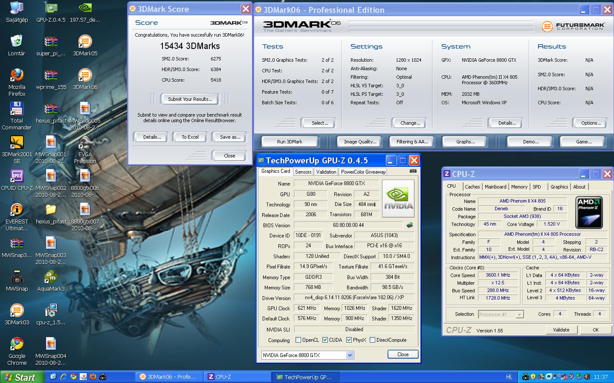
Task: Launch the 3DMark05 desktop shortcut
Action: tap(85, 46)
